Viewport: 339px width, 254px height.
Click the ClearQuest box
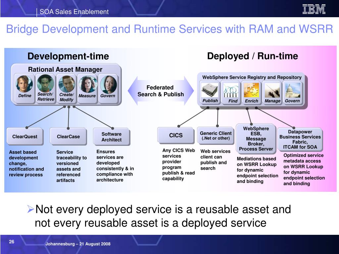pyautogui.click(x=24, y=136)
